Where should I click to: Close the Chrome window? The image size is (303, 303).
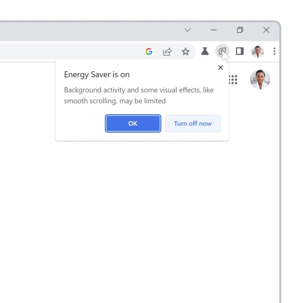266,30
